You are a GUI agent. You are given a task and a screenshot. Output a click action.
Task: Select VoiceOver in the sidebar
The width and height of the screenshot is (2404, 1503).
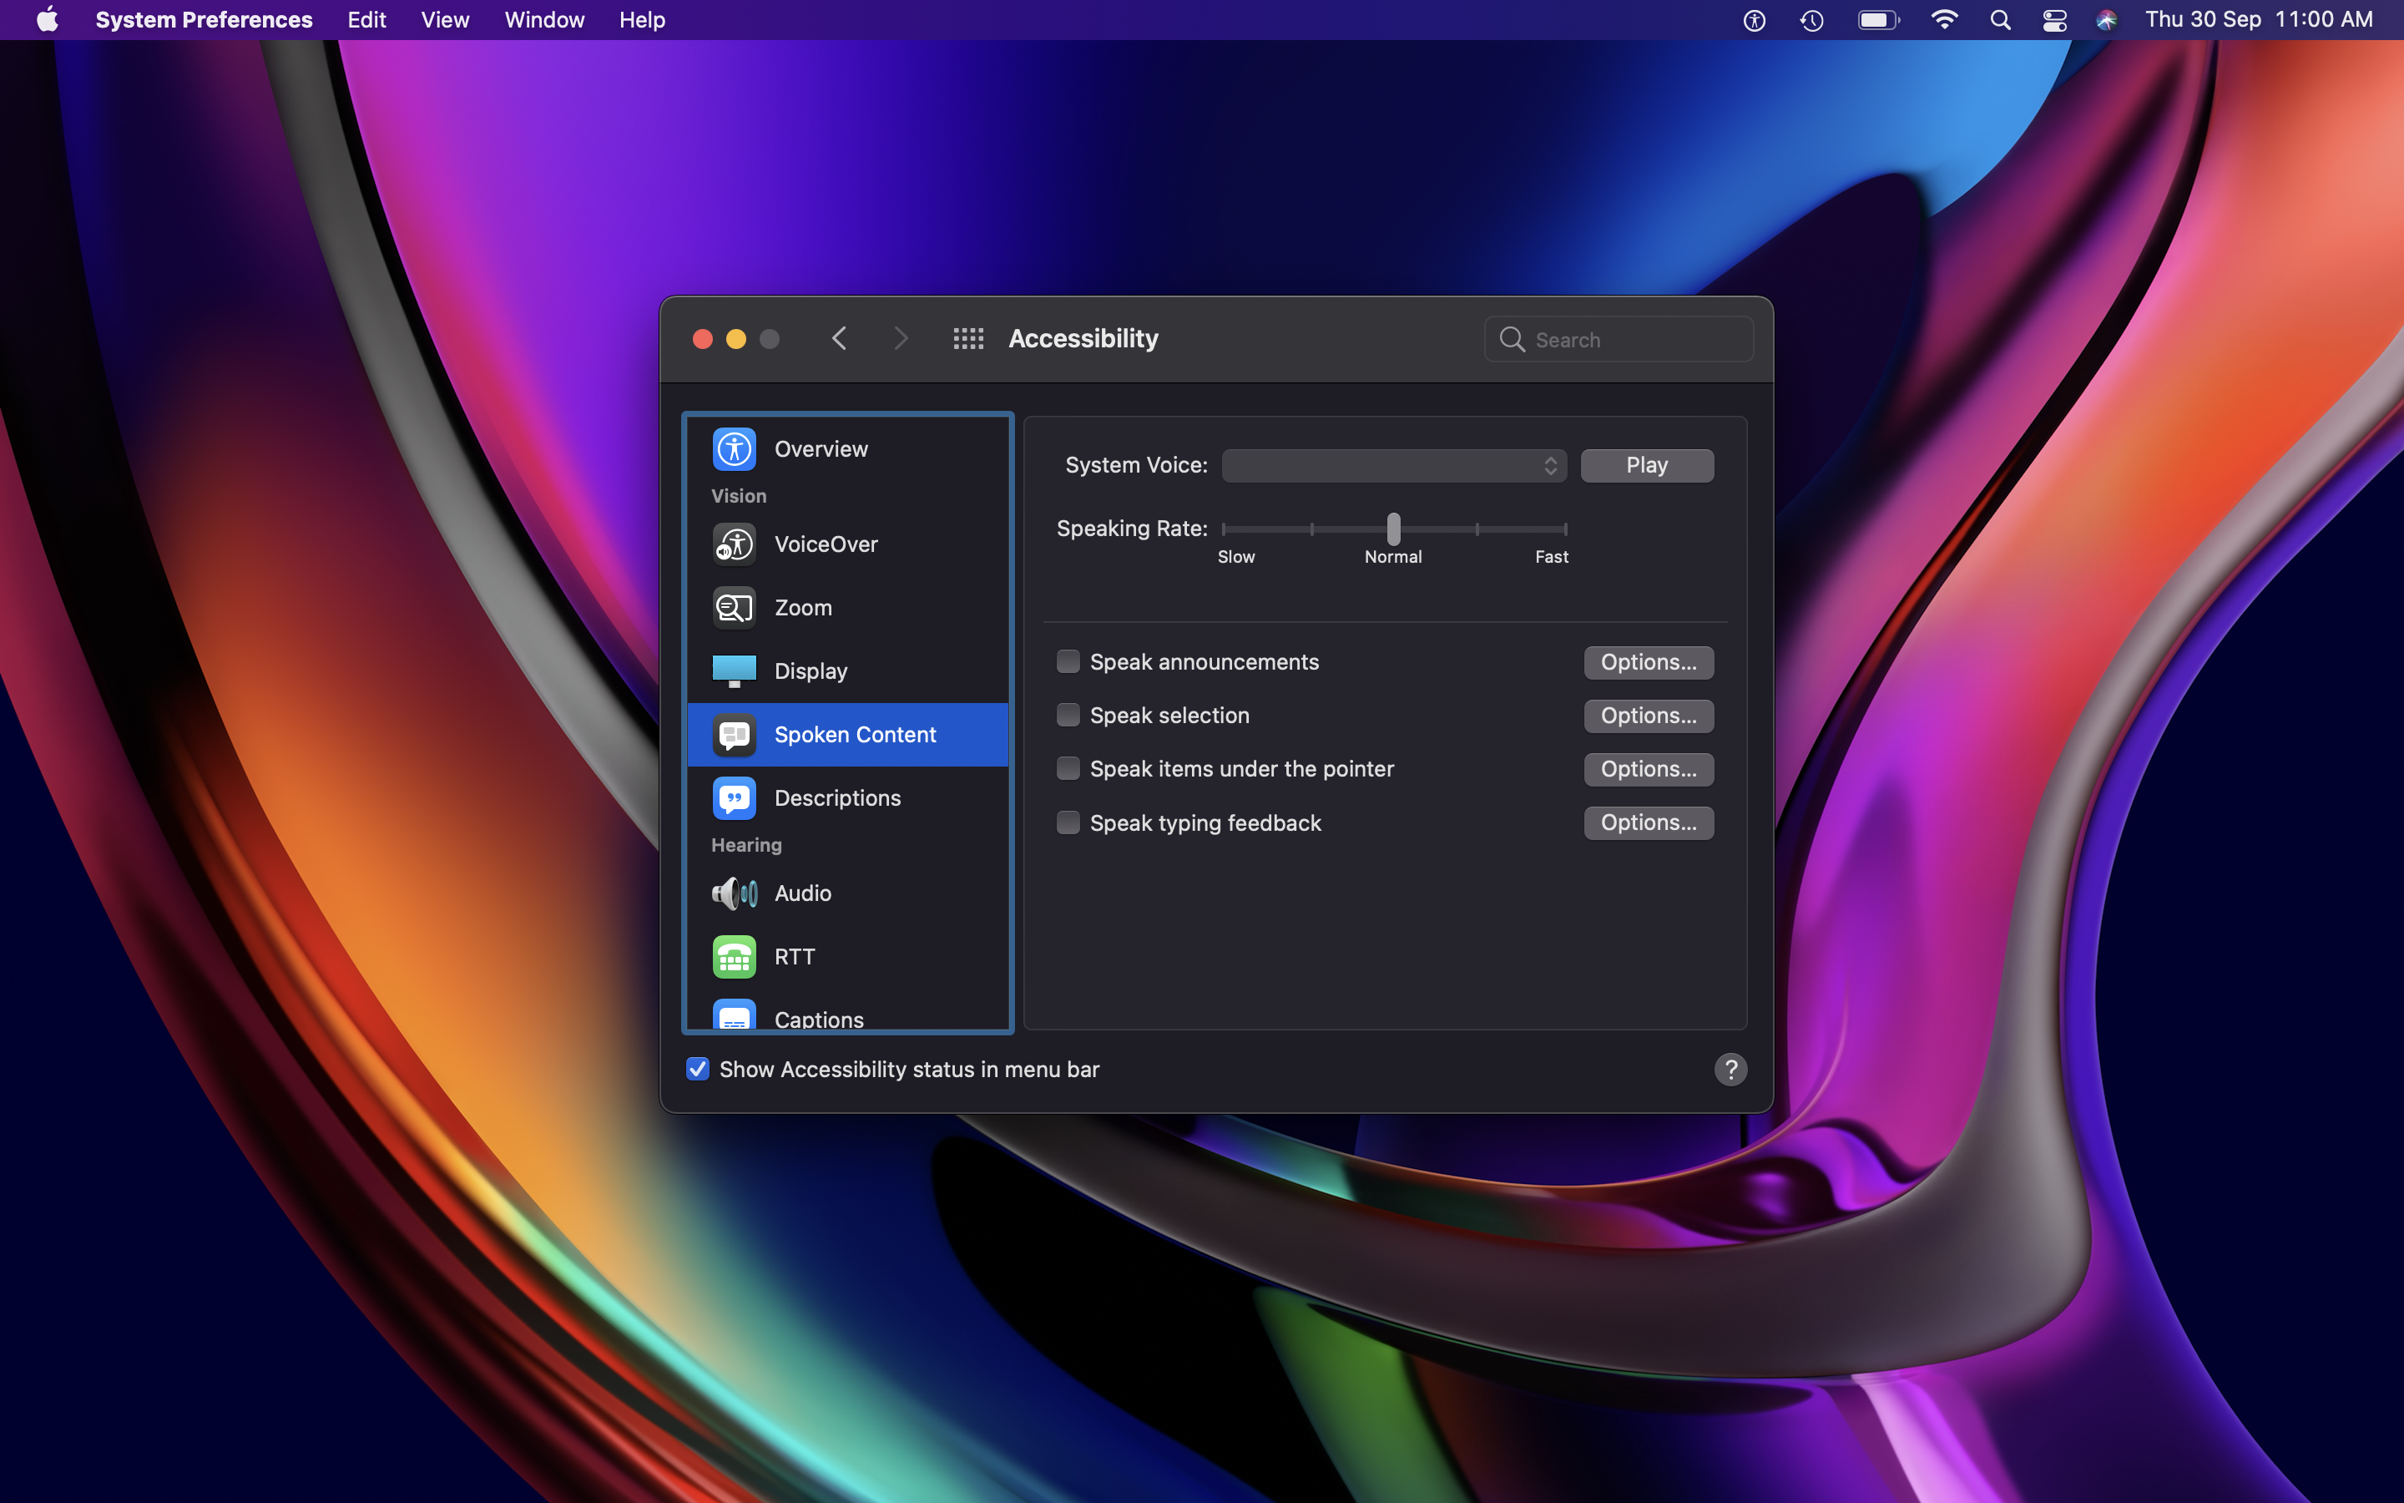[x=825, y=544]
